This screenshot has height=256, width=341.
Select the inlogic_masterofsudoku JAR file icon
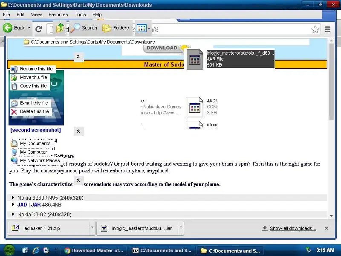click(x=195, y=59)
